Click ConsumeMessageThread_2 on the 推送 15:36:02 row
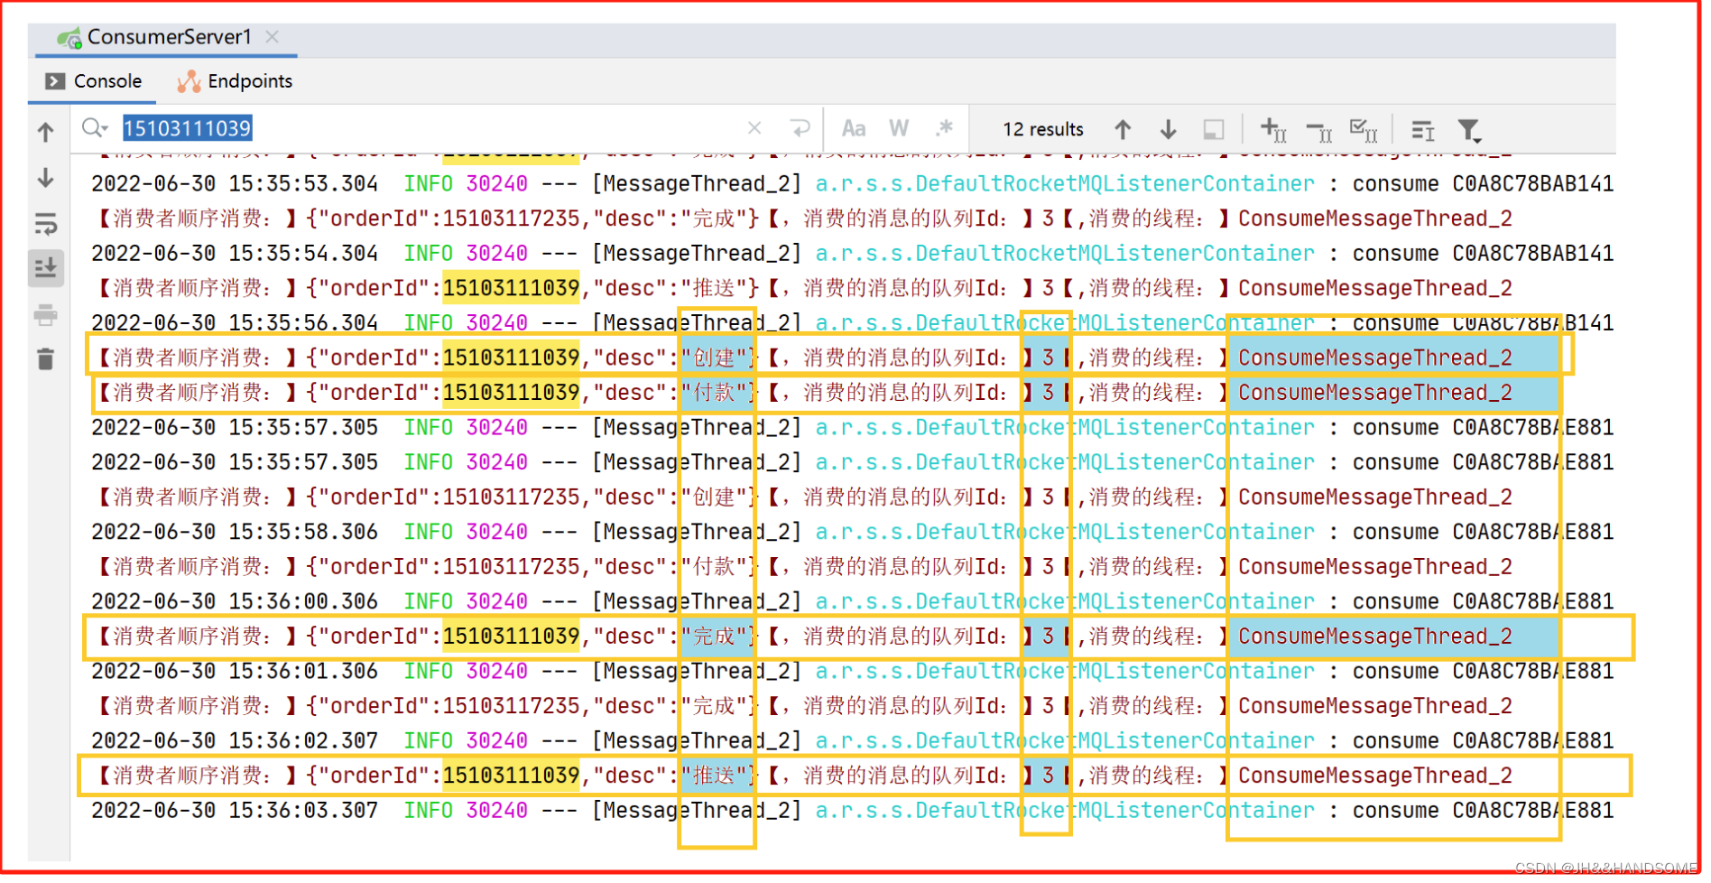1711x883 pixels. (1375, 776)
